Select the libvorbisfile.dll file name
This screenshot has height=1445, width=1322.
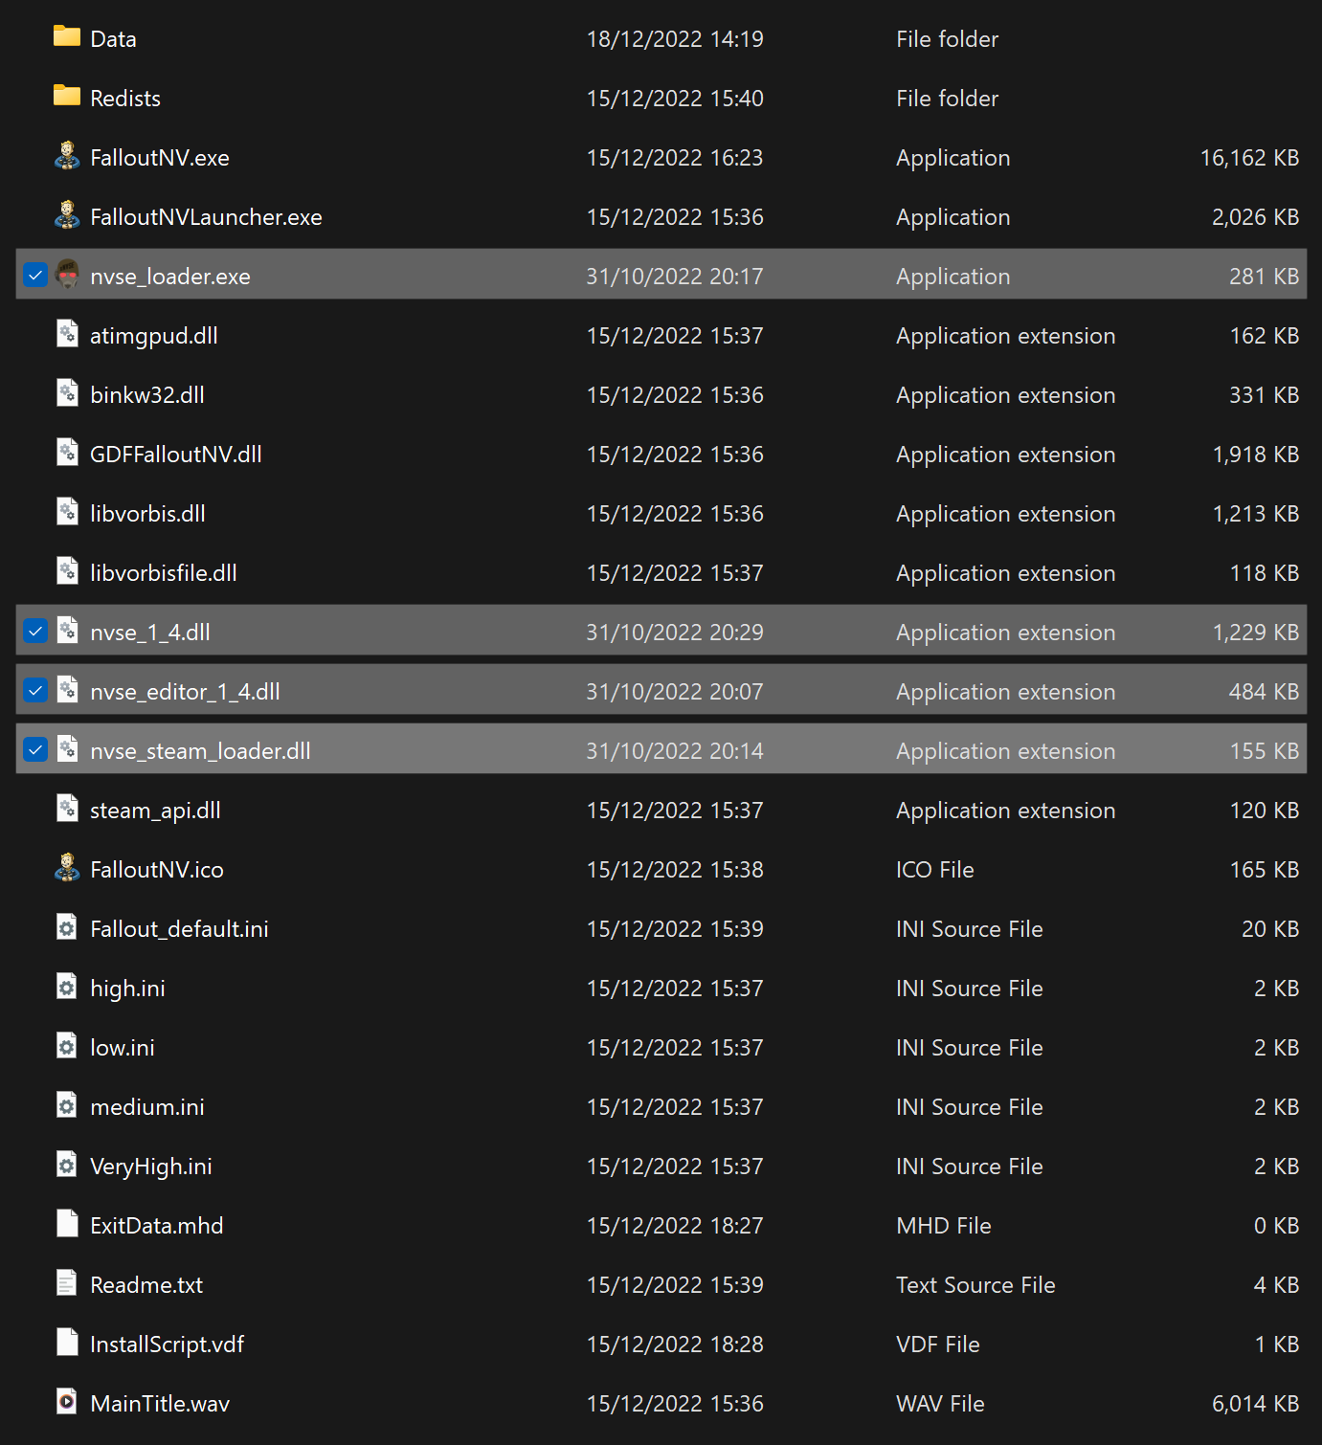[x=164, y=573]
